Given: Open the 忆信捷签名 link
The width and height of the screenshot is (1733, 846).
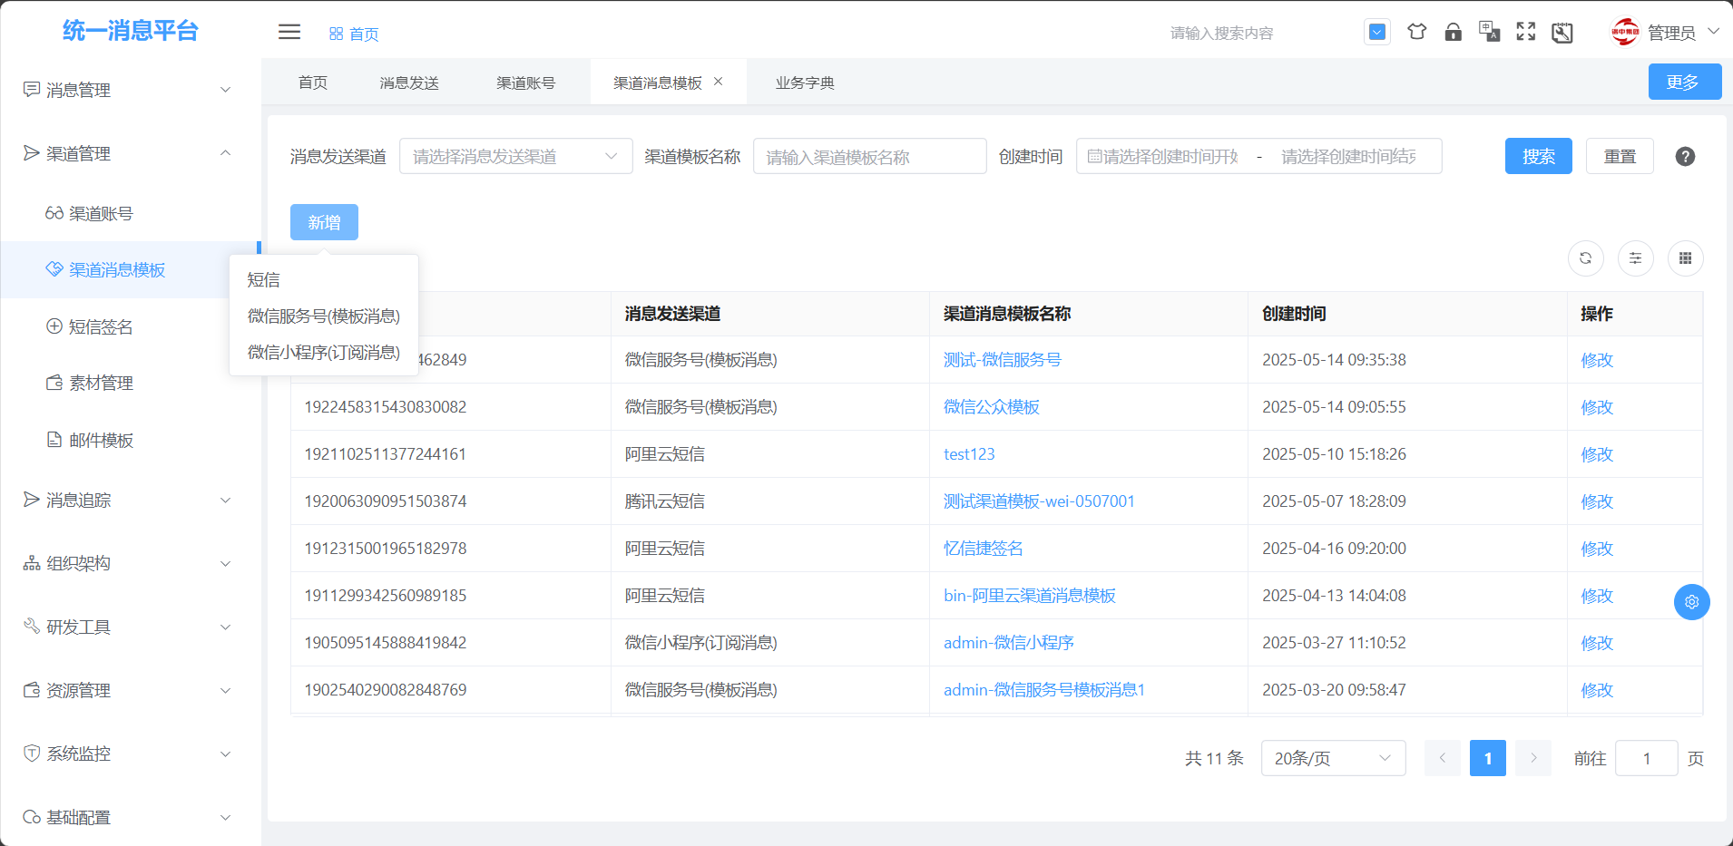Looking at the screenshot, I should click(x=984, y=549).
